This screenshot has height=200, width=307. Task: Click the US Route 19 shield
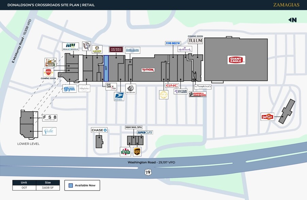point(148,172)
